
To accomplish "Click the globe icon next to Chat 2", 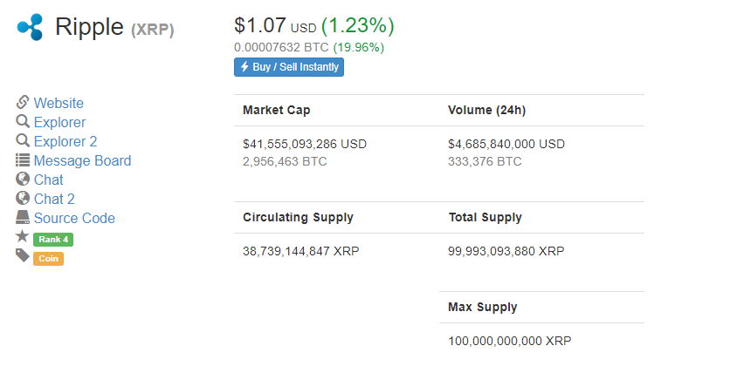I will 23,198.
